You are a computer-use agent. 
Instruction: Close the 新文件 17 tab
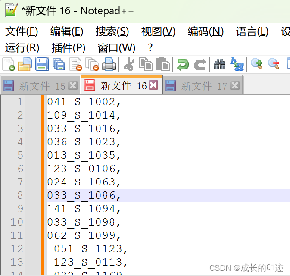pos(235,85)
